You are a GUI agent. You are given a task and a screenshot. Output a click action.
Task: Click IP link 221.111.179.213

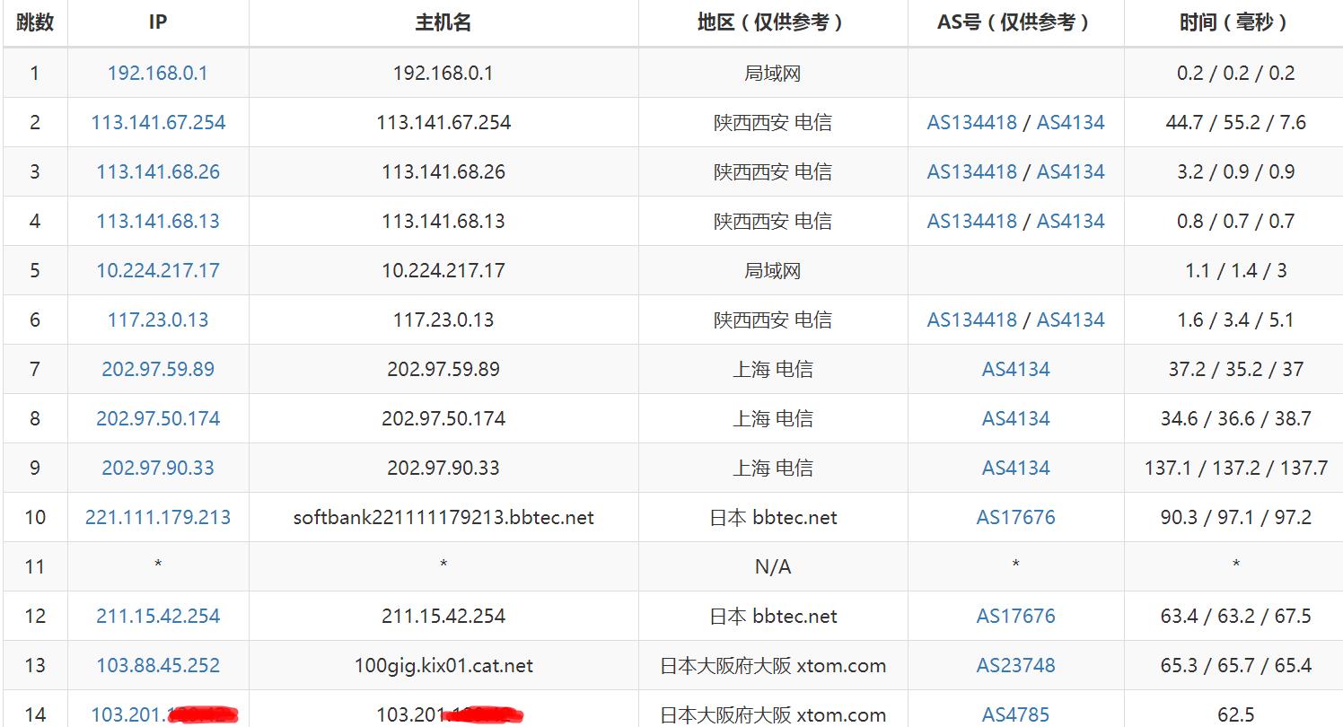tap(157, 517)
